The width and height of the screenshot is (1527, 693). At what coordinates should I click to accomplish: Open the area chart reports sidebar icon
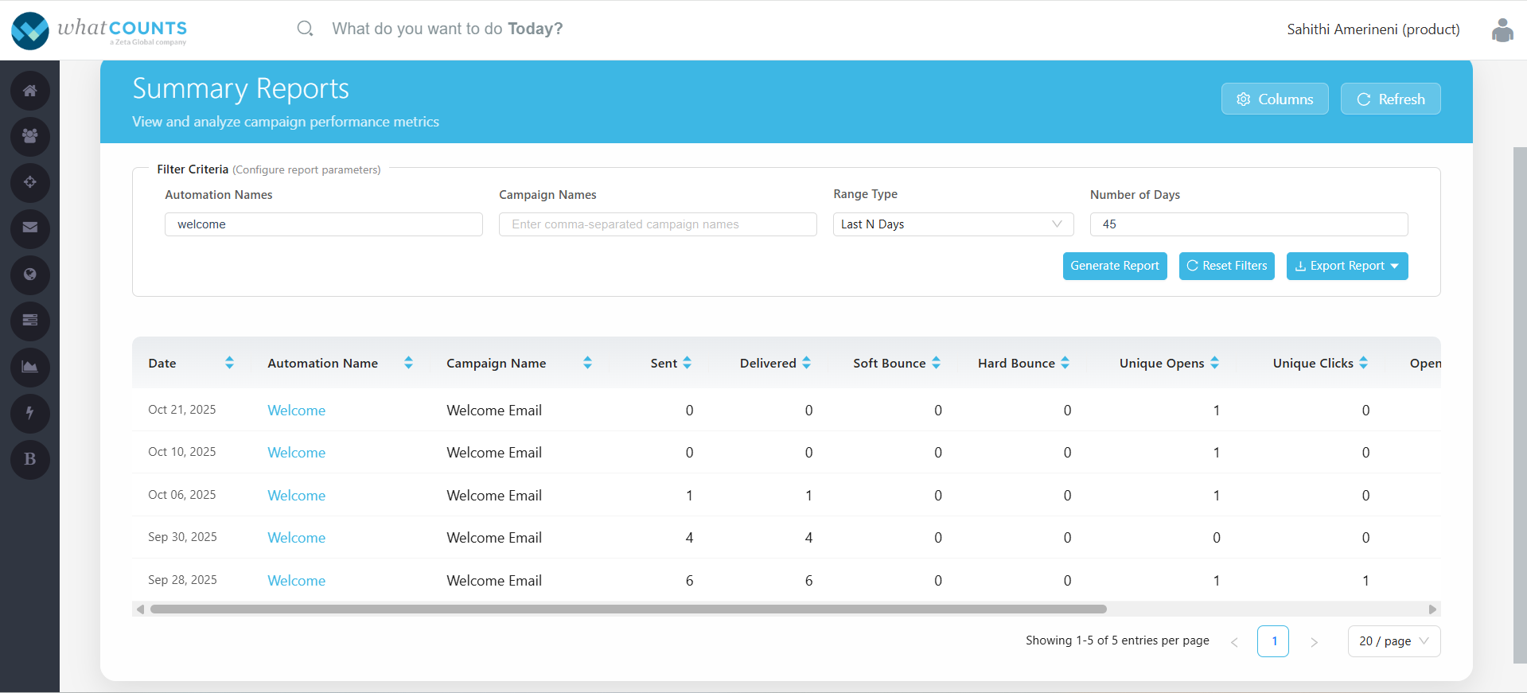[30, 367]
